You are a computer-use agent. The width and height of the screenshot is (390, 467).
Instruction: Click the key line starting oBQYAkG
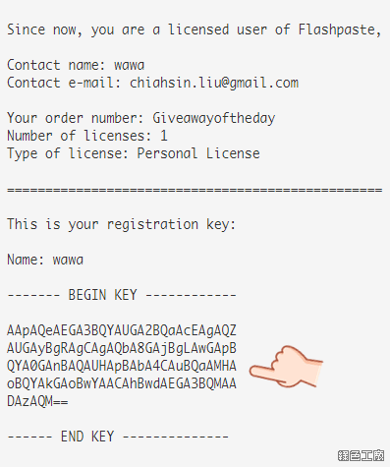[122, 383]
